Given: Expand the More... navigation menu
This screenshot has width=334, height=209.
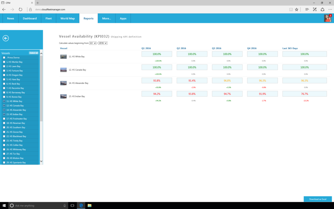Looking at the screenshot, I should coord(106,18).
